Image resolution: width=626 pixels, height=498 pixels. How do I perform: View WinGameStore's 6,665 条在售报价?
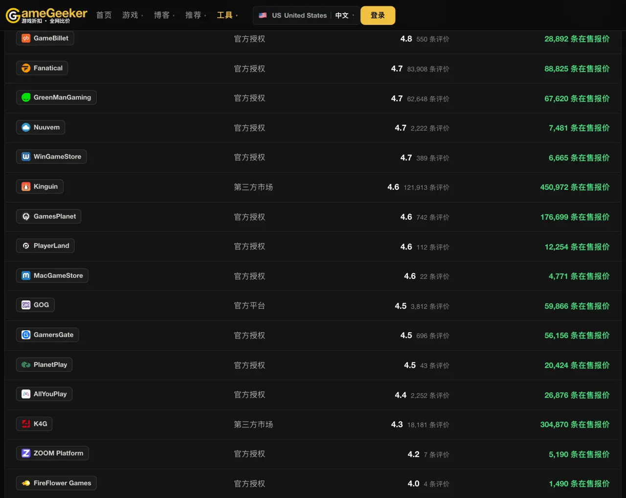(x=579, y=158)
